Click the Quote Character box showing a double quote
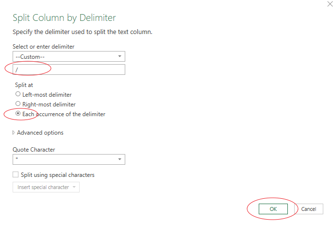The height and width of the screenshot is (225, 333). (x=63, y=159)
